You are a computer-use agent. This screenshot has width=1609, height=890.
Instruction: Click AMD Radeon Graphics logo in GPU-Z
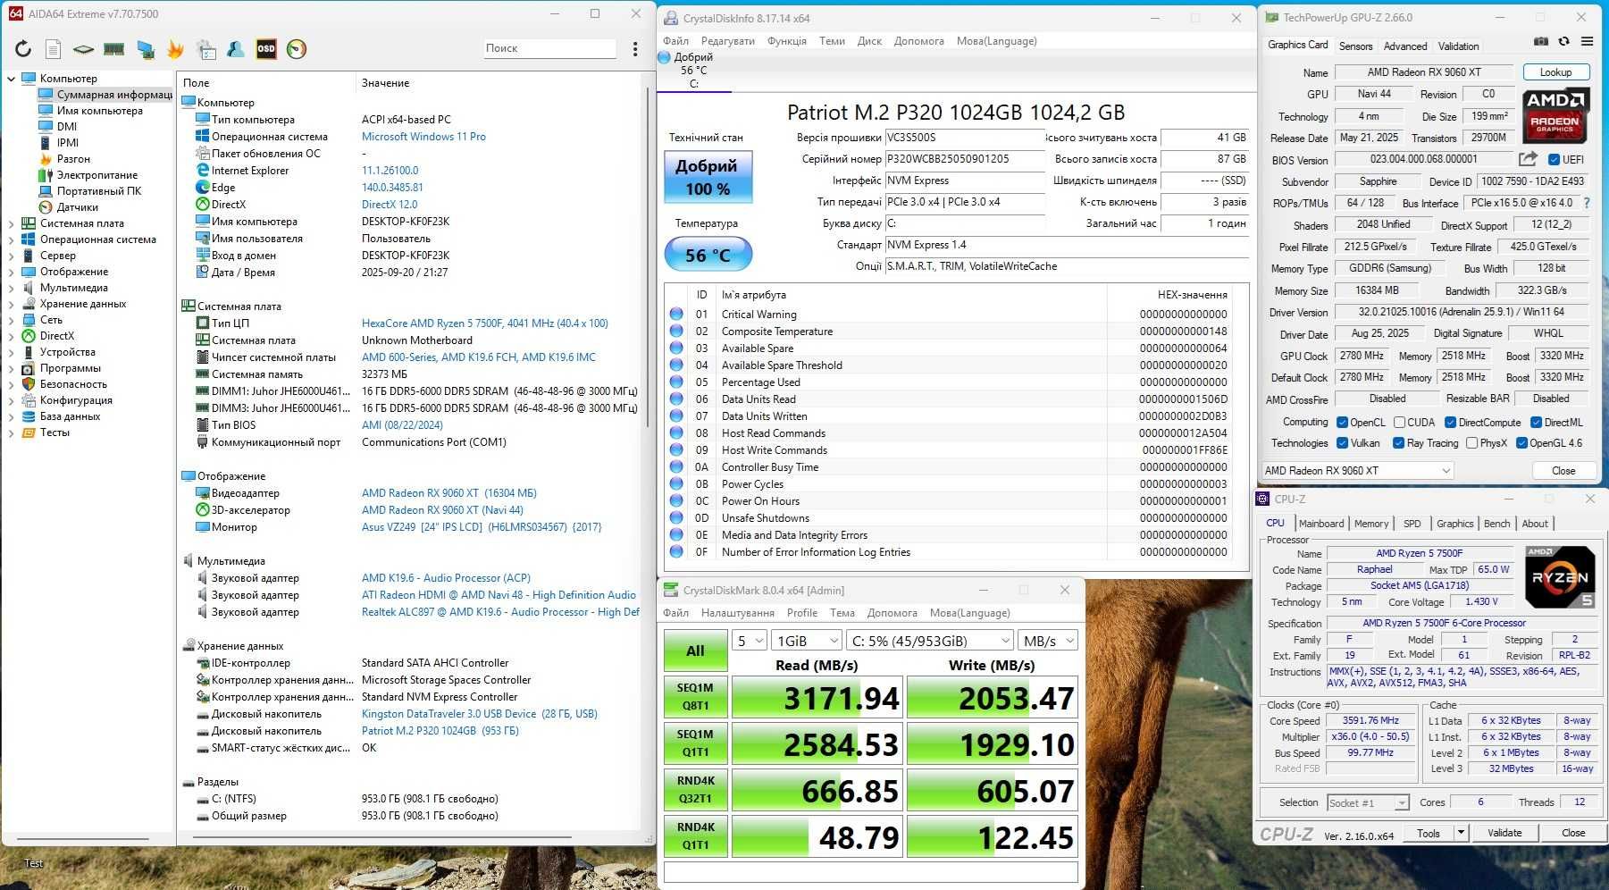pos(1555,115)
